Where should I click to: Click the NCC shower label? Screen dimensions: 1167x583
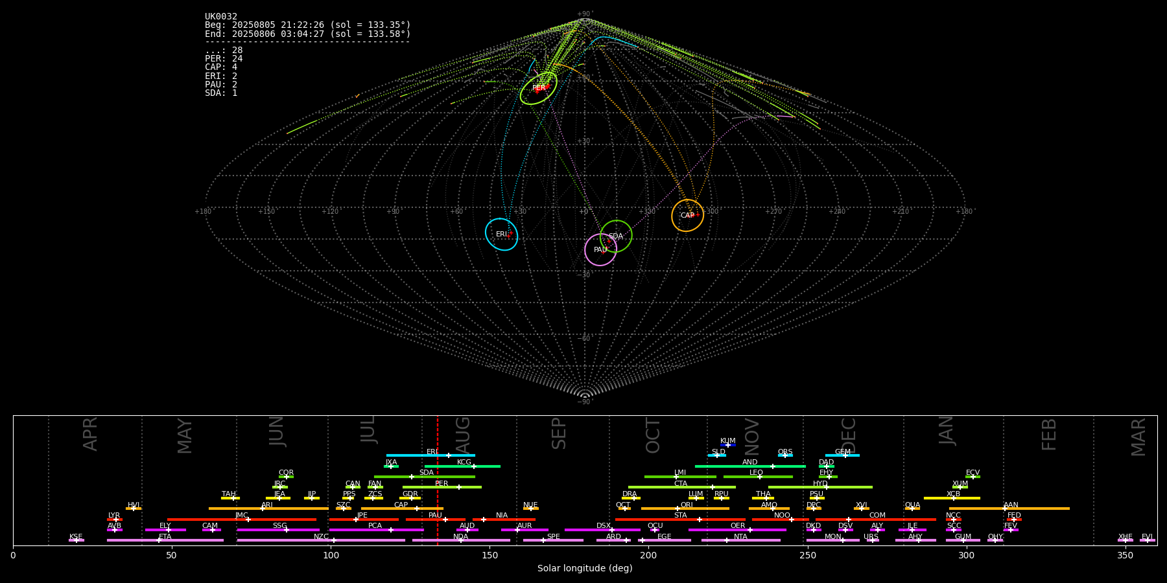[953, 516]
